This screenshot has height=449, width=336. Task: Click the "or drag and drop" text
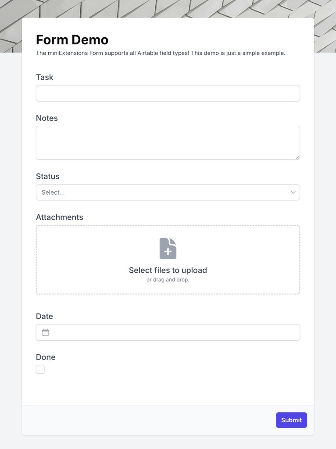point(168,280)
